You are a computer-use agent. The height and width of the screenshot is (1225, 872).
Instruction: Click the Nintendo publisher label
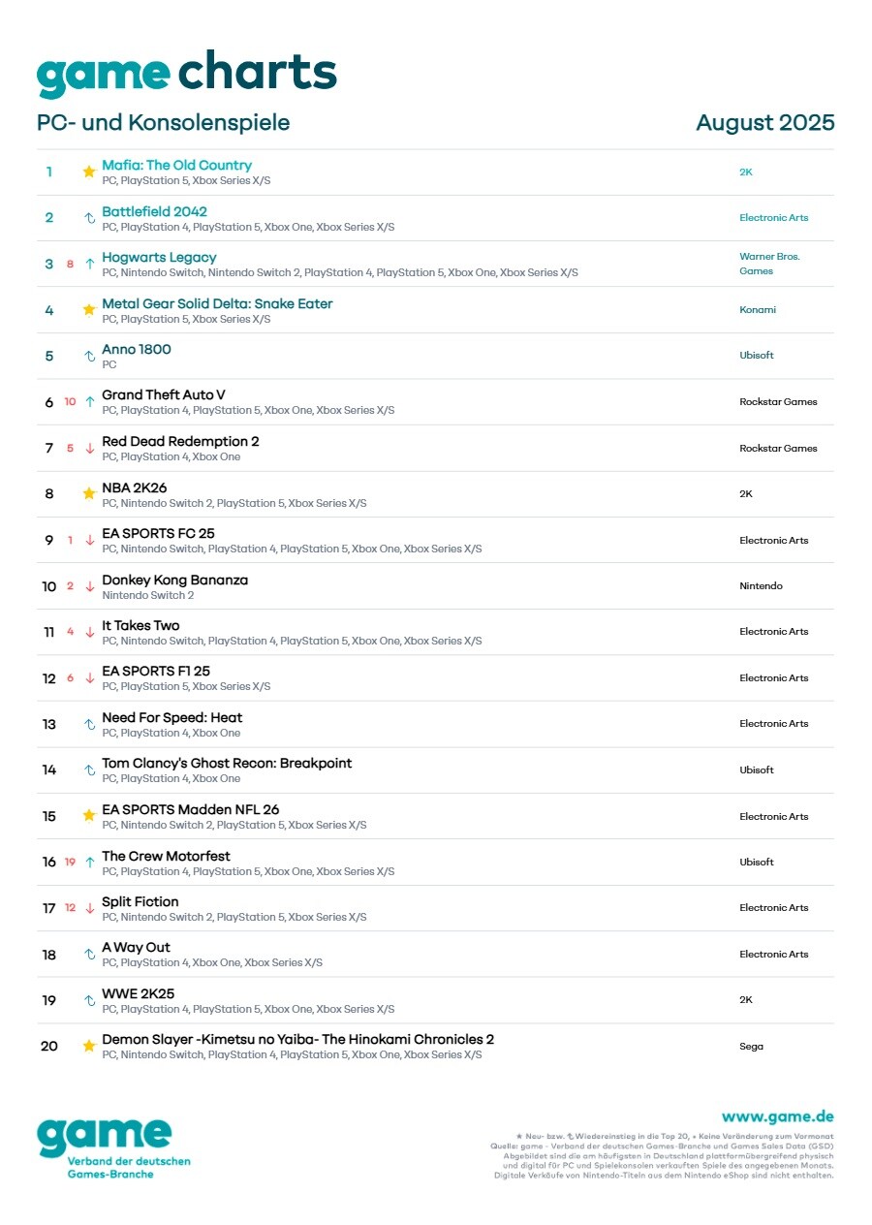click(761, 586)
